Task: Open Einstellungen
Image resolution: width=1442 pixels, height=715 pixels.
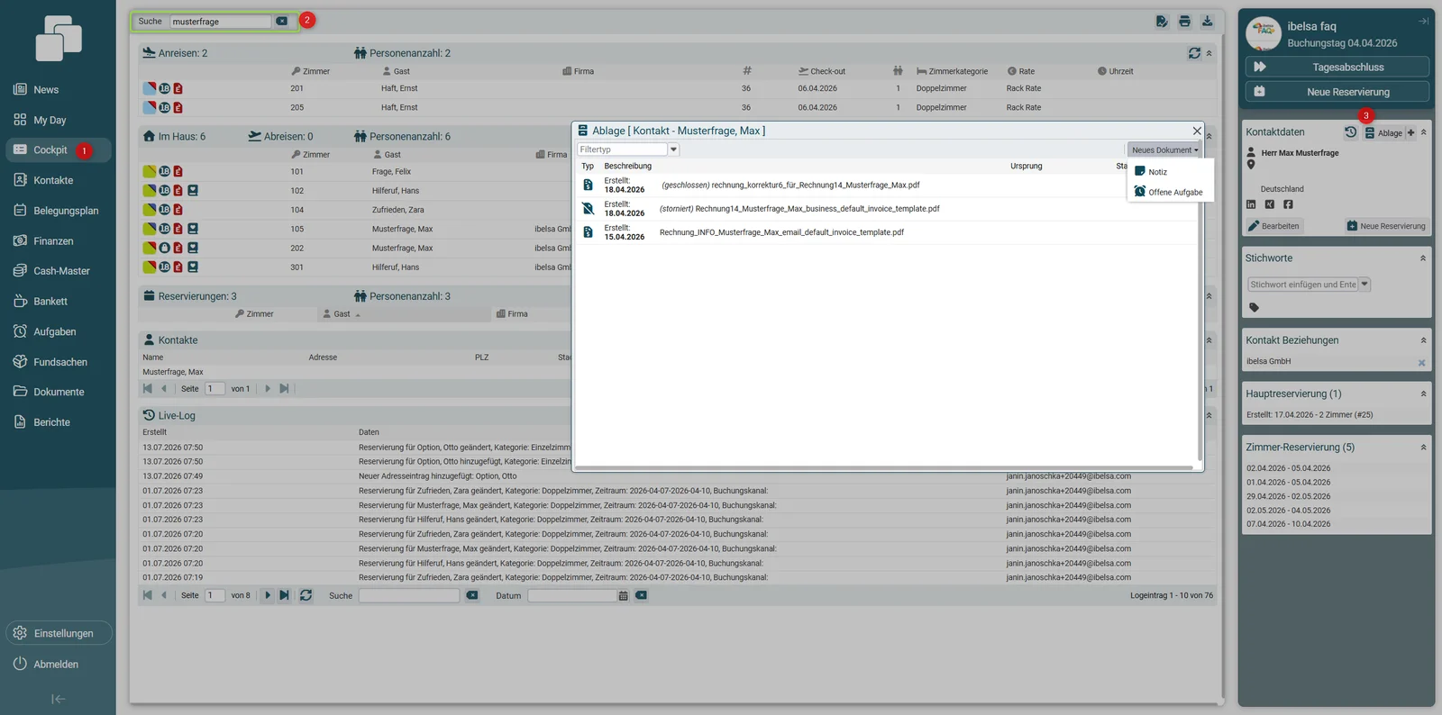Action: tap(59, 633)
